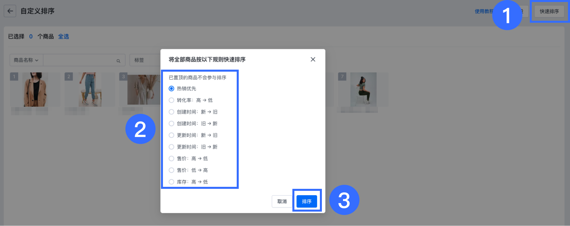Choose 创建时间: 新→旧 sorting
This screenshot has height=226, width=570.
coord(171,112)
